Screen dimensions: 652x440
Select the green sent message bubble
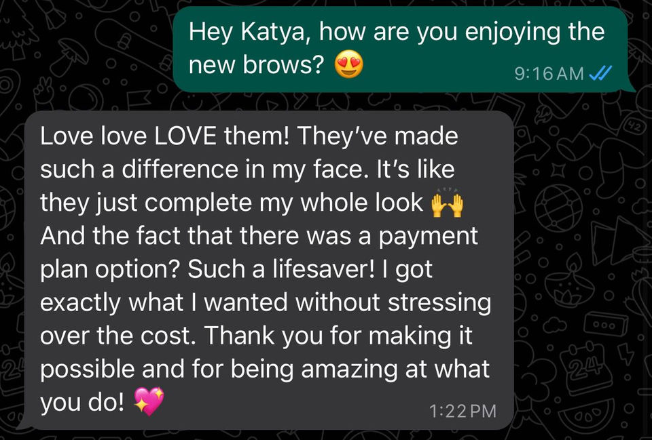click(401, 49)
